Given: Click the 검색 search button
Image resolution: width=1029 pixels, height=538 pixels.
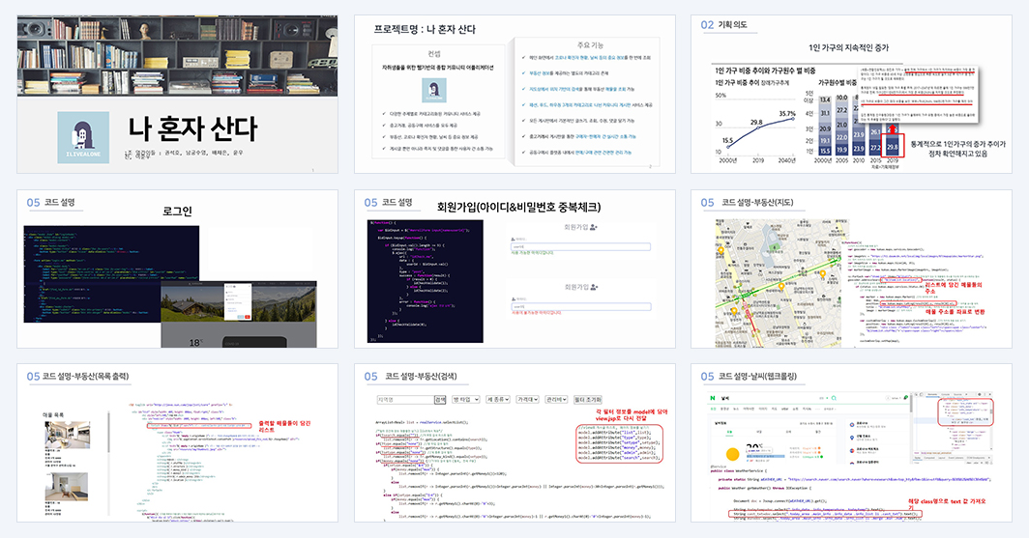Looking at the screenshot, I should coord(440,399).
